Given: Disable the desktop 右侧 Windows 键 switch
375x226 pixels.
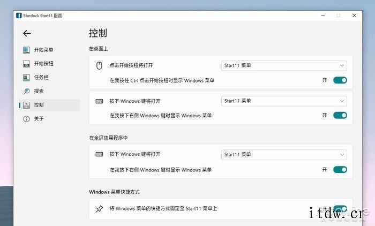Looking at the screenshot, I should coord(340,115).
